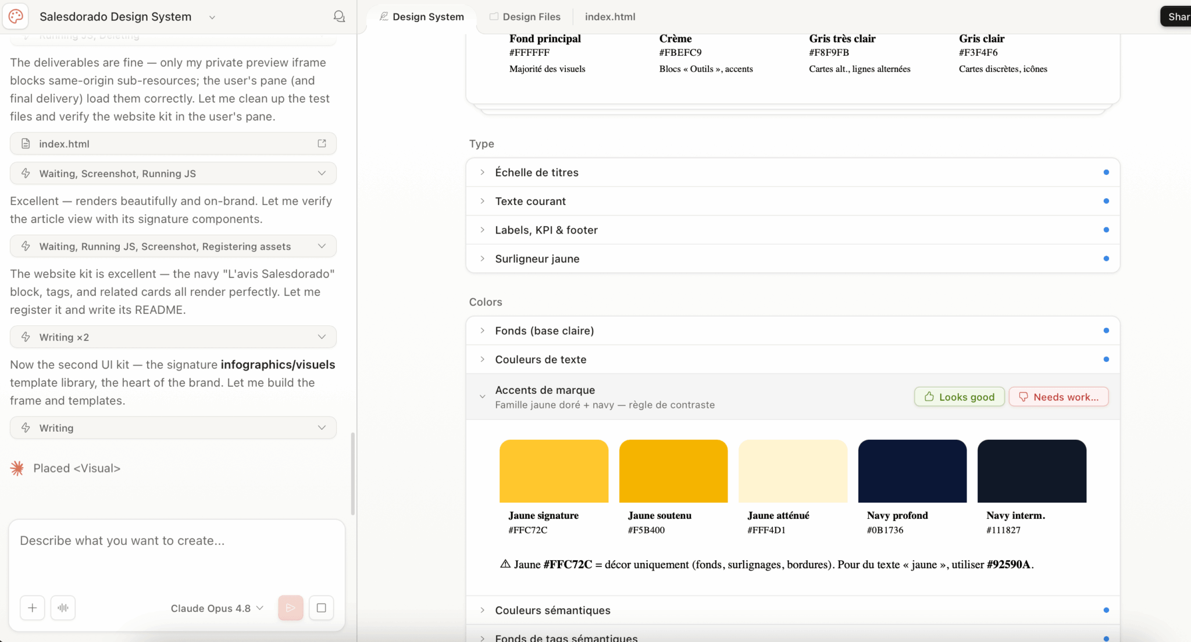Open the project name dropdown chevron

212,17
